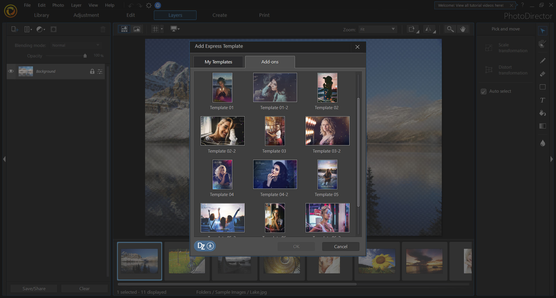Activate the Paint bucket fill tool
Image resolution: width=556 pixels, height=298 pixels.
pyautogui.click(x=543, y=113)
